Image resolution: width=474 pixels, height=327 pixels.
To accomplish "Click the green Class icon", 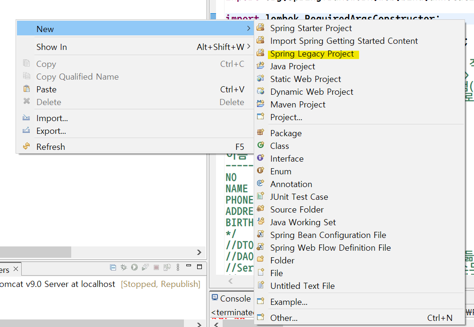I will pos(260,145).
